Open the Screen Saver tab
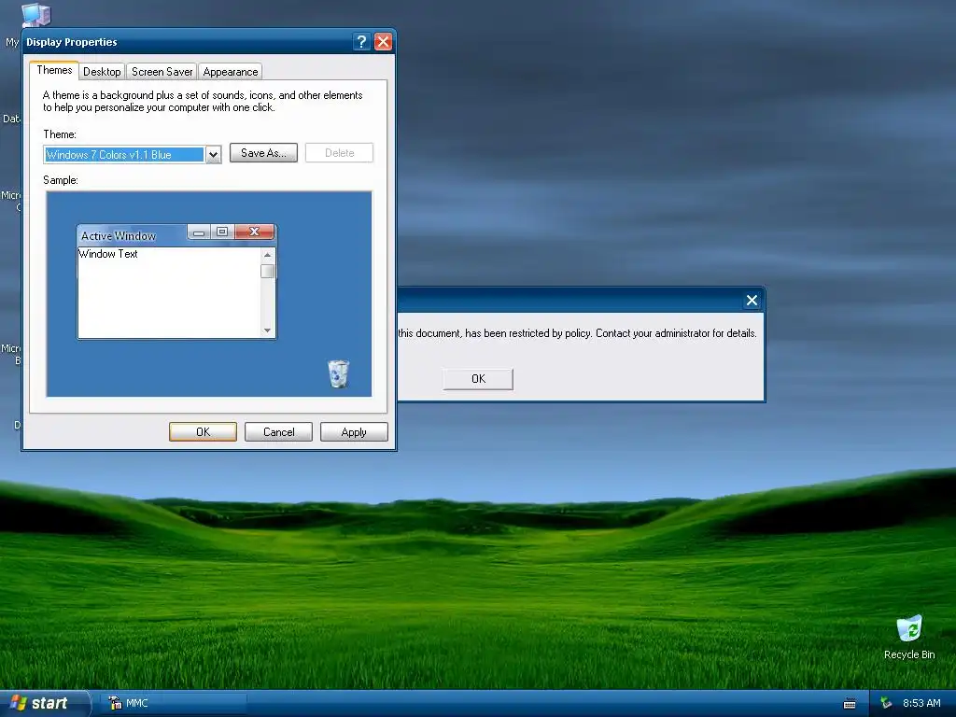Image resolution: width=956 pixels, height=717 pixels. coord(162,71)
